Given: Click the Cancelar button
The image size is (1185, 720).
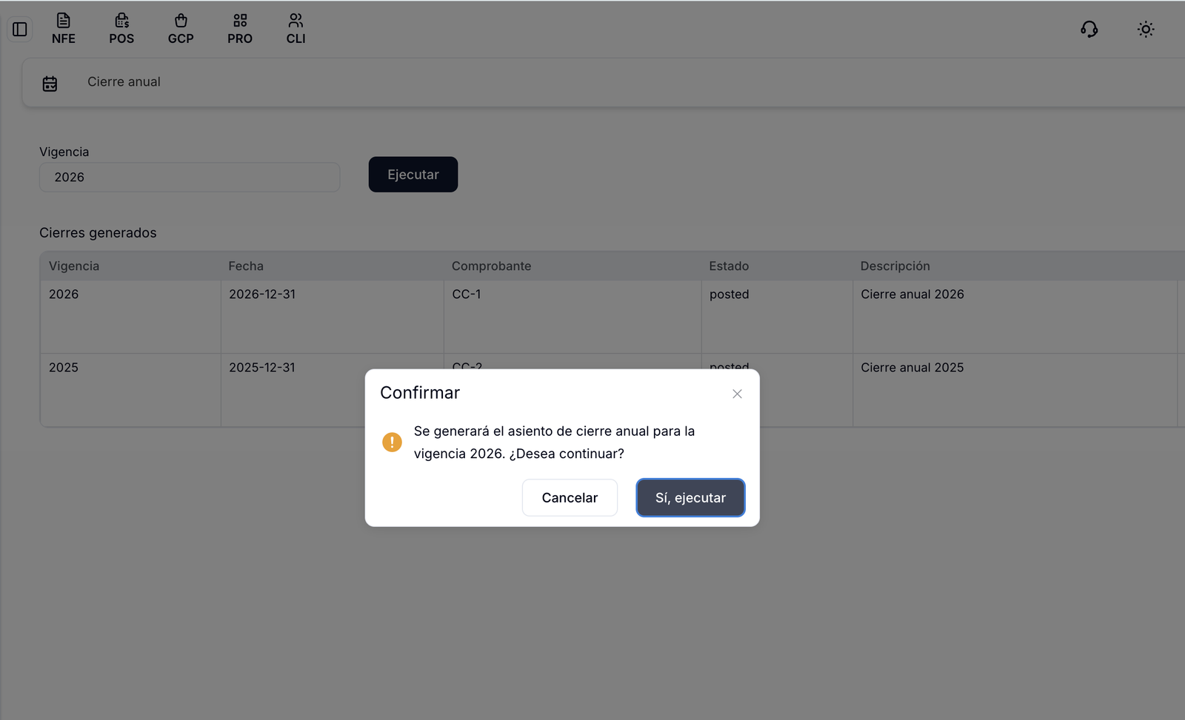Looking at the screenshot, I should [x=570, y=498].
